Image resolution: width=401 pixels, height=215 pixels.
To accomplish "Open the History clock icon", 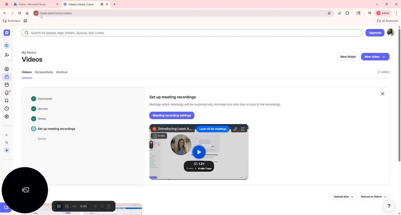I will 7,109.
